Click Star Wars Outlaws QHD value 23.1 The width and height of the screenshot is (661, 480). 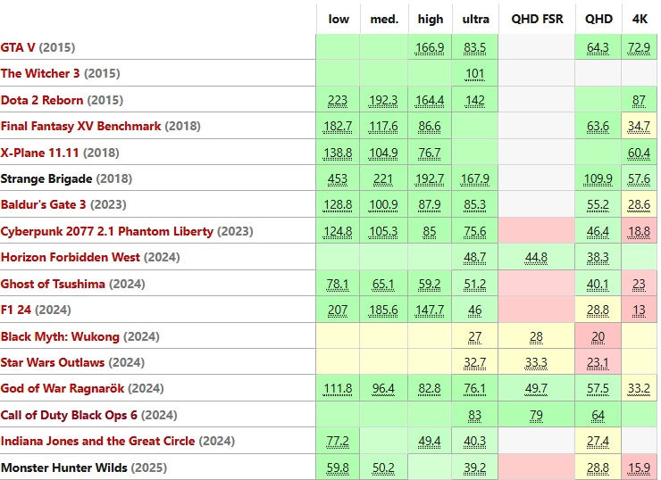pyautogui.click(x=598, y=363)
